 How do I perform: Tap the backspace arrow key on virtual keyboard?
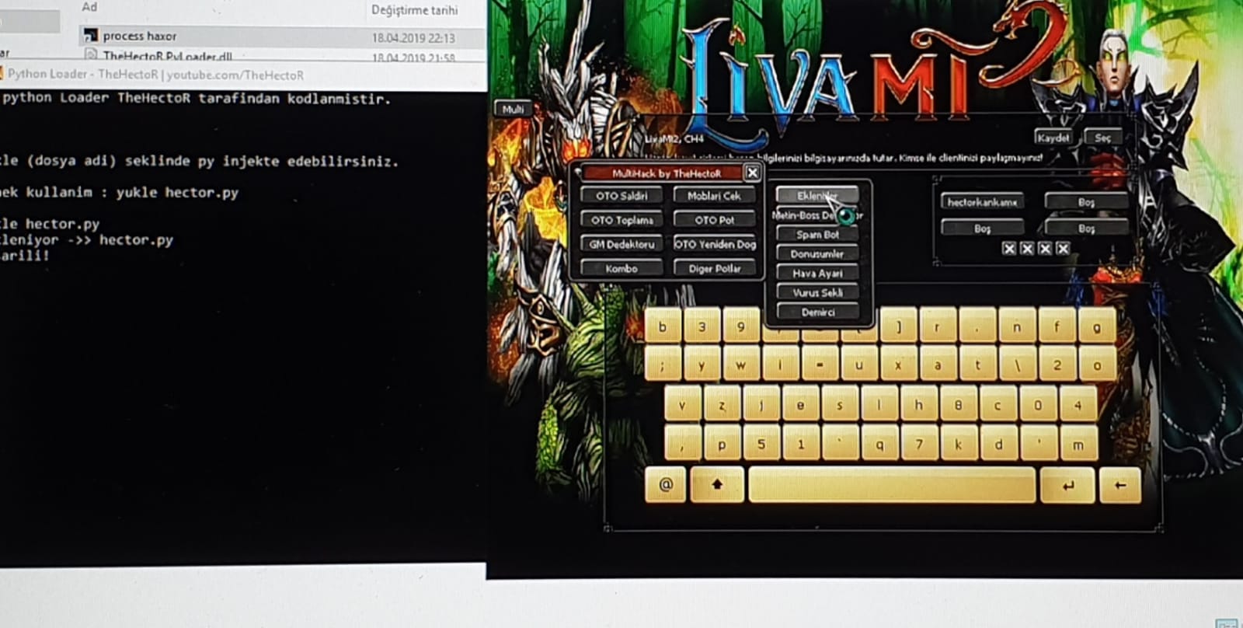click(x=1119, y=485)
